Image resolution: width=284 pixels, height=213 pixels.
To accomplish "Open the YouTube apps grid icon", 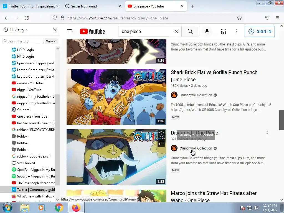I will [x=224, y=31].
